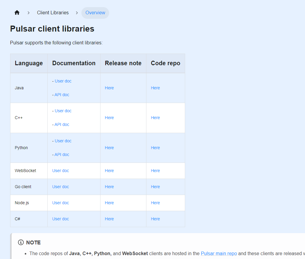Open Go client release note Here link

(109, 187)
